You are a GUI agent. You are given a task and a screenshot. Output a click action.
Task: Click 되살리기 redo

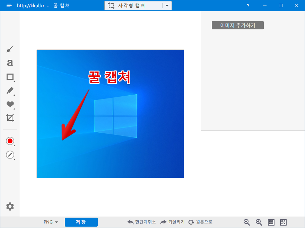coord(172,222)
